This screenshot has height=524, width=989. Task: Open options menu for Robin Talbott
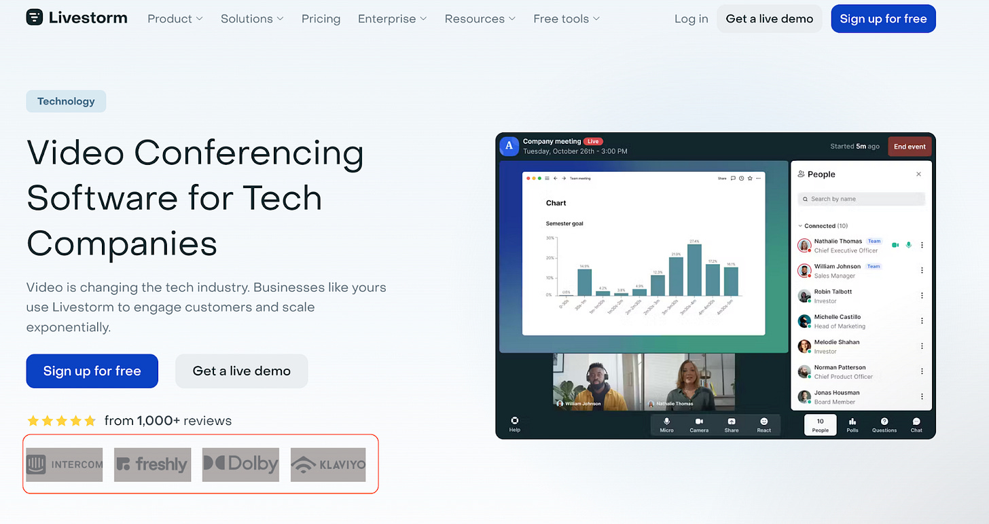(922, 295)
